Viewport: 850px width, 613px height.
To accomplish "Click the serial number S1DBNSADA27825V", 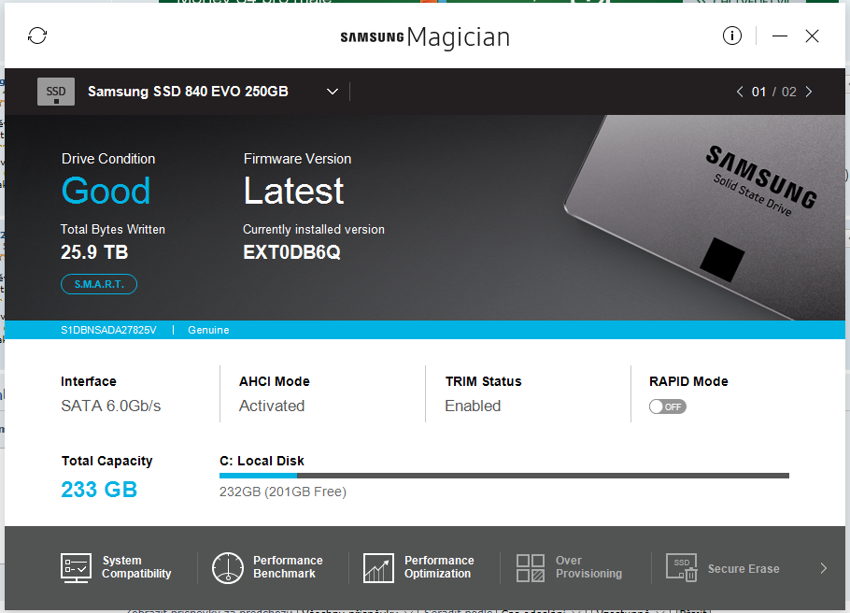I will 108,330.
